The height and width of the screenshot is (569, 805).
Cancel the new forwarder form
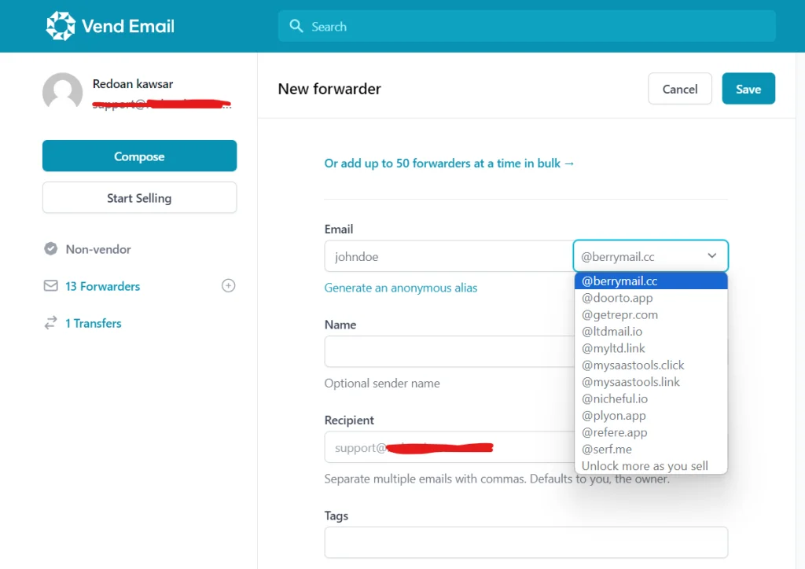[x=679, y=89]
